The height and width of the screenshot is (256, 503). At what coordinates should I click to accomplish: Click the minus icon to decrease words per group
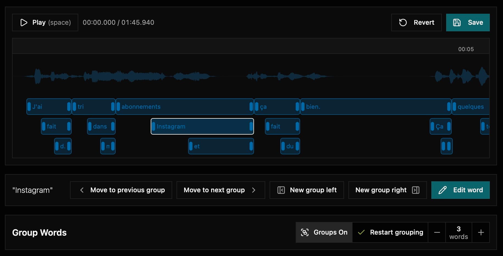pos(437,232)
